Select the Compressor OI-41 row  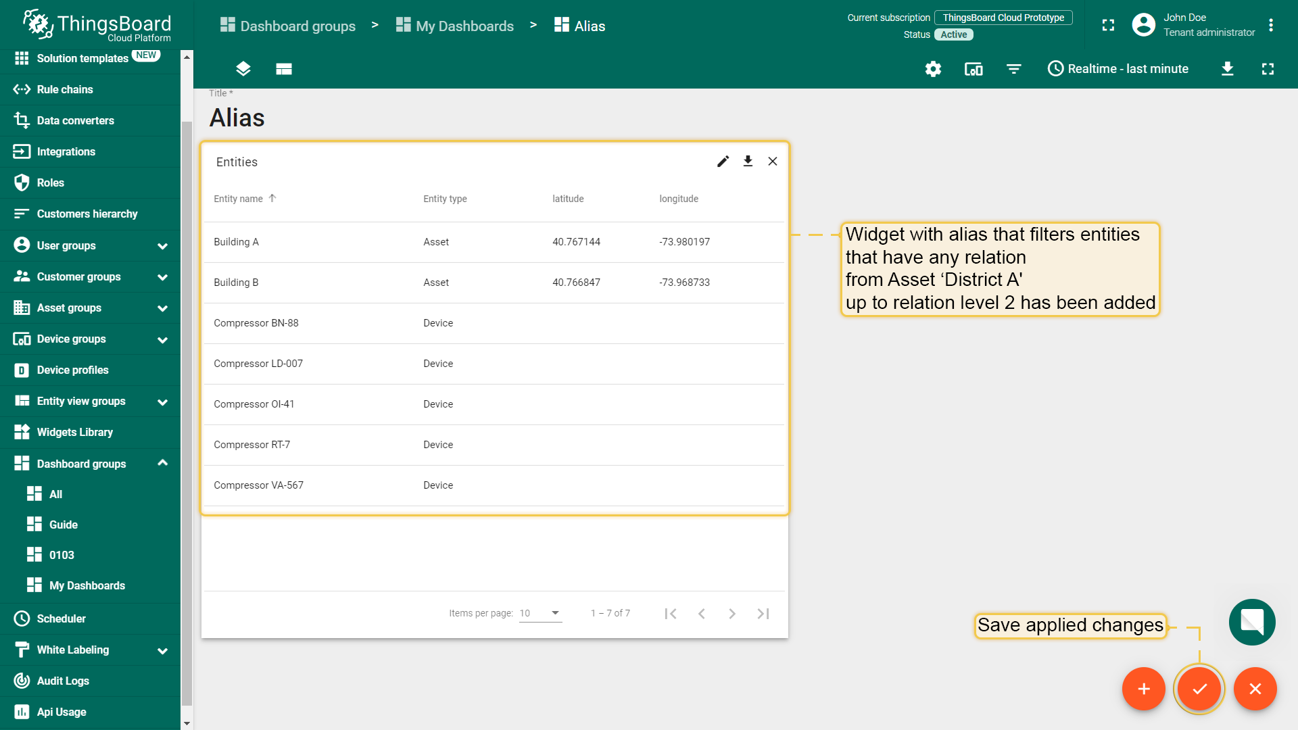pyautogui.click(x=494, y=404)
